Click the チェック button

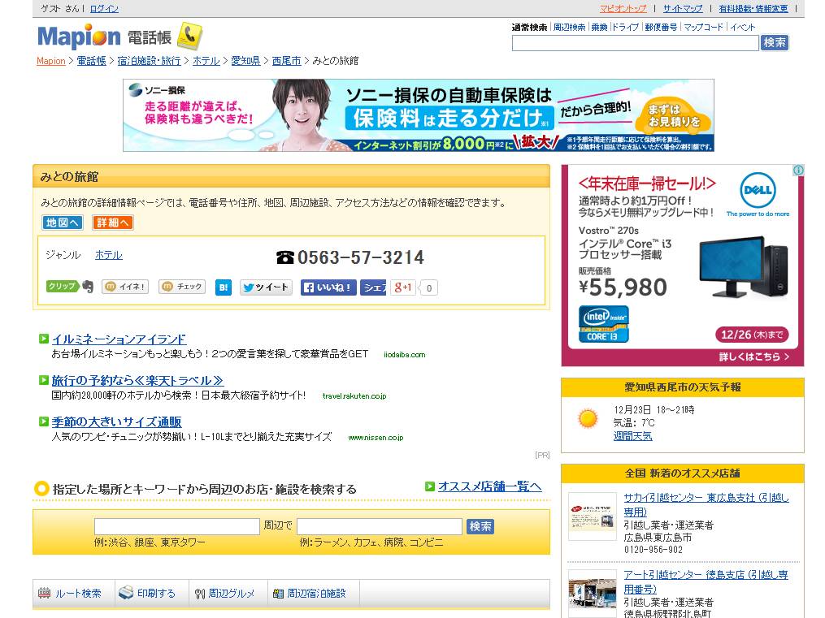click(182, 287)
